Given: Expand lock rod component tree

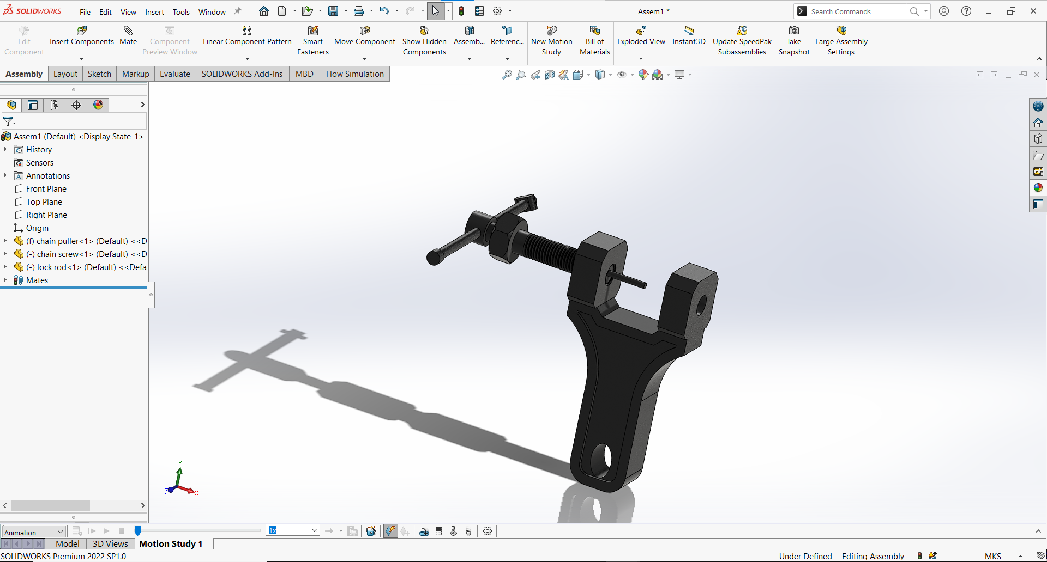Looking at the screenshot, I should tap(5, 267).
